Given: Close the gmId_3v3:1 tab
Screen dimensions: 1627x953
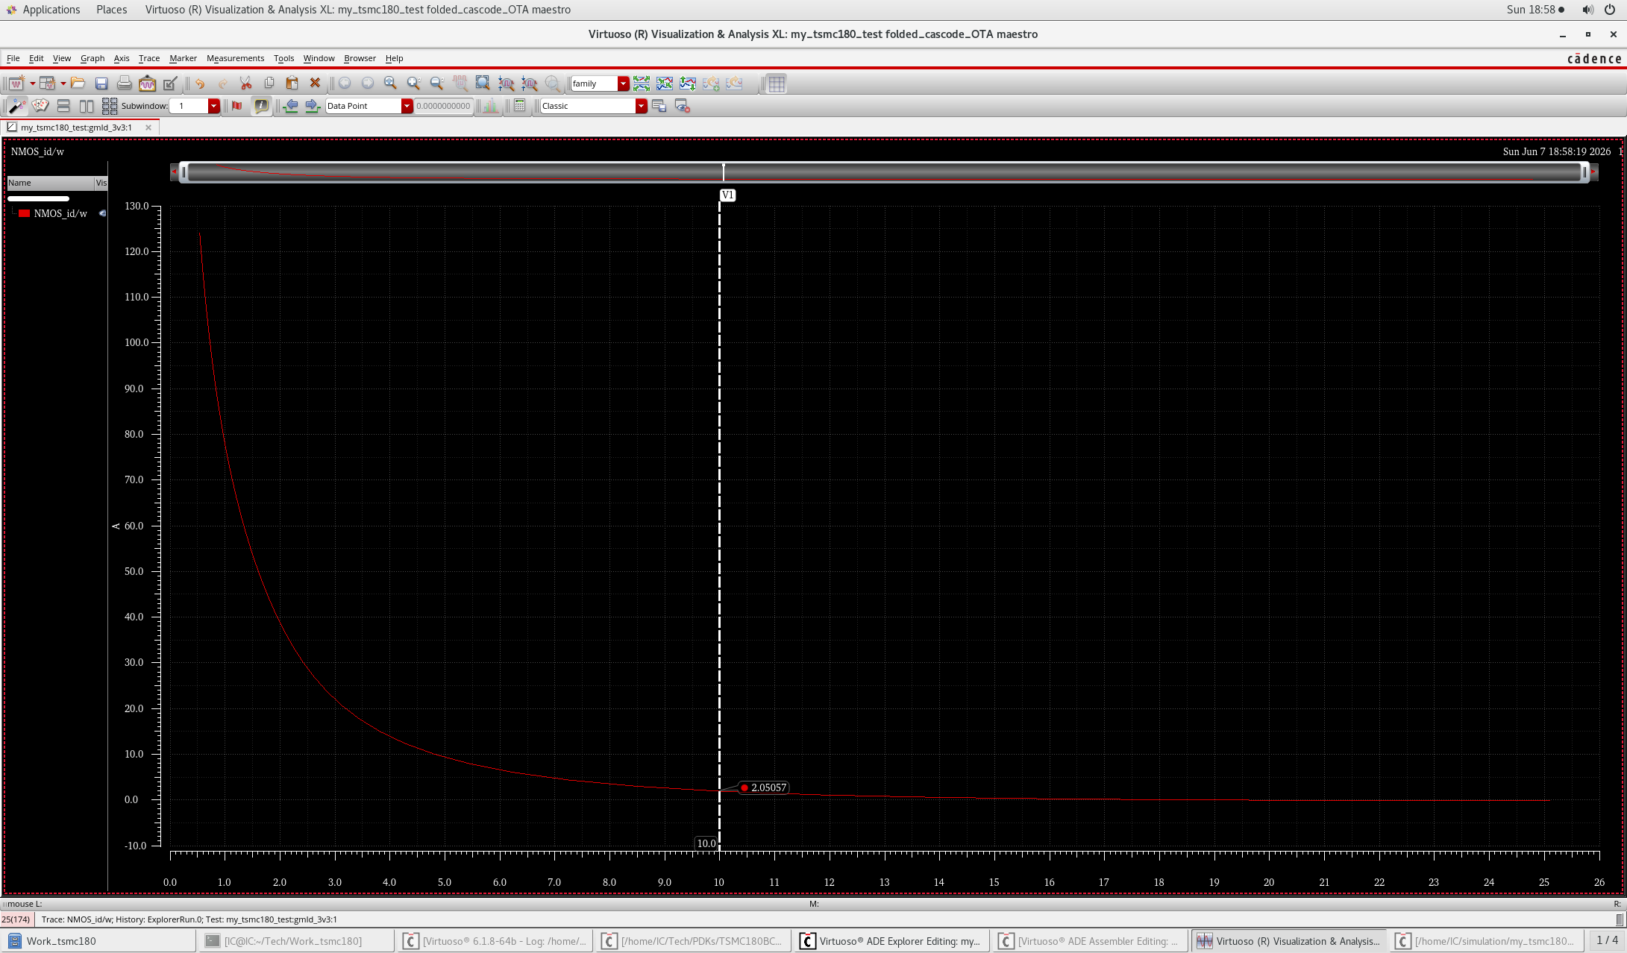Looking at the screenshot, I should point(148,128).
